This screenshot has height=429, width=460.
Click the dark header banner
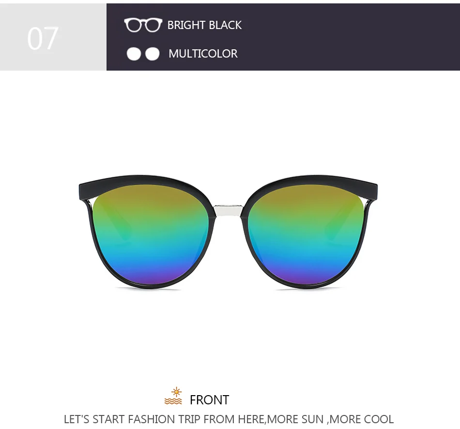pyautogui.click(x=283, y=37)
